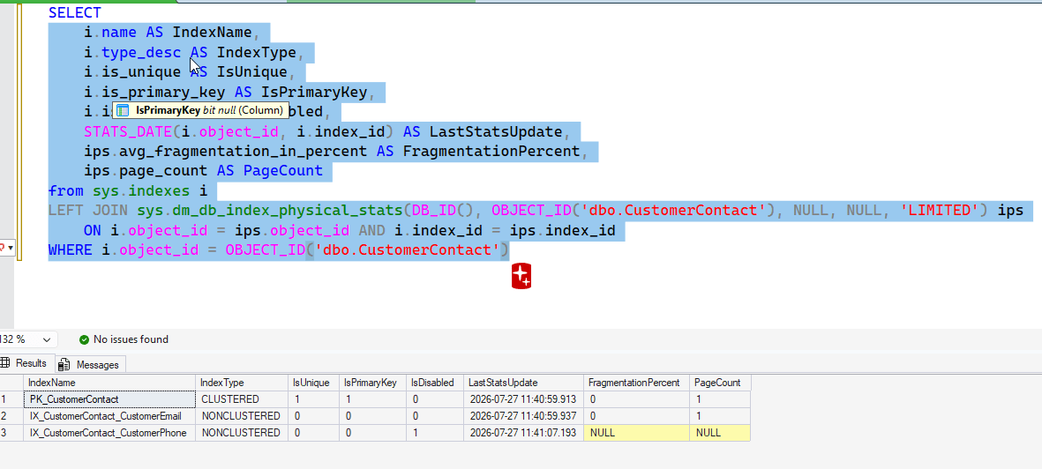Select the NULL cell under FragmentationPercent
Screen dimensions: 1042x469
coord(636,433)
